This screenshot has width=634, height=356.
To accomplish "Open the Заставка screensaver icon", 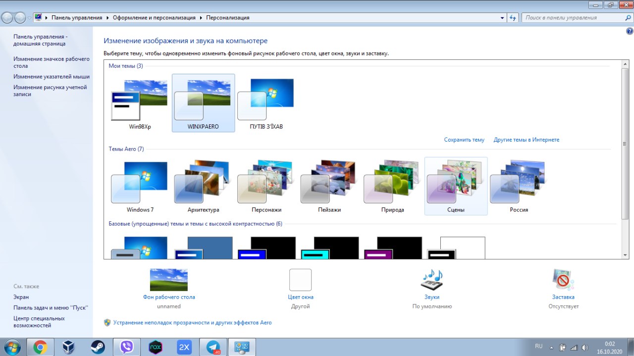I will pyautogui.click(x=563, y=280).
